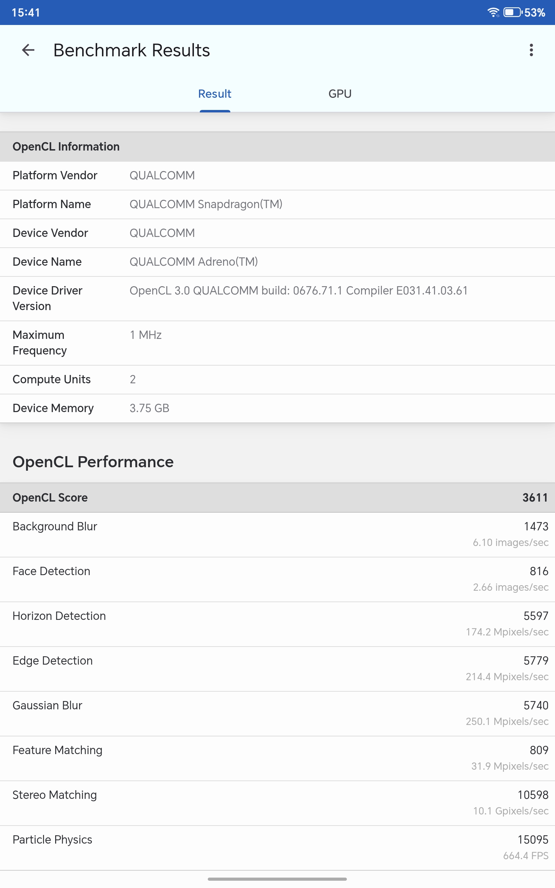Tap the battery indicator icon
Image resolution: width=555 pixels, height=888 pixels.
[x=512, y=12]
